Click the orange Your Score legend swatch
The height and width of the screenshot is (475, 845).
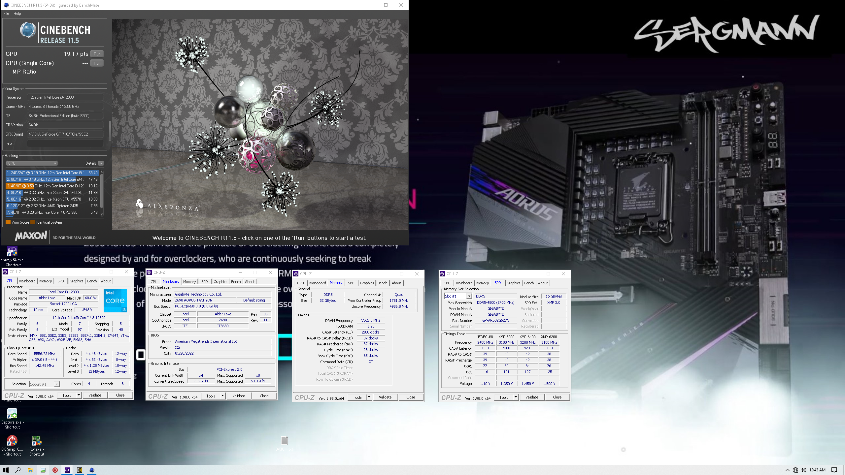point(8,222)
